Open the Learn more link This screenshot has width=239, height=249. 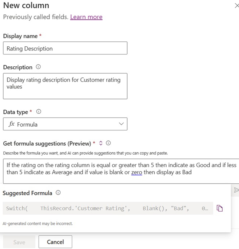point(86,17)
